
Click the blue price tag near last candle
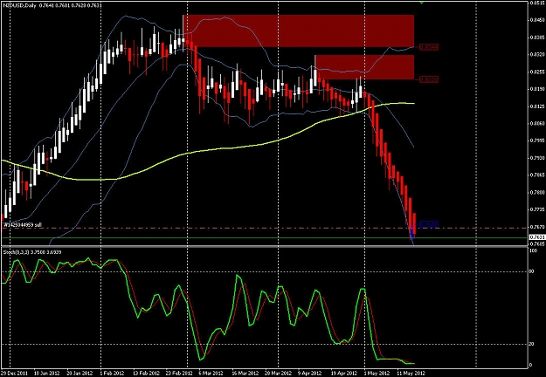pyautogui.click(x=428, y=224)
